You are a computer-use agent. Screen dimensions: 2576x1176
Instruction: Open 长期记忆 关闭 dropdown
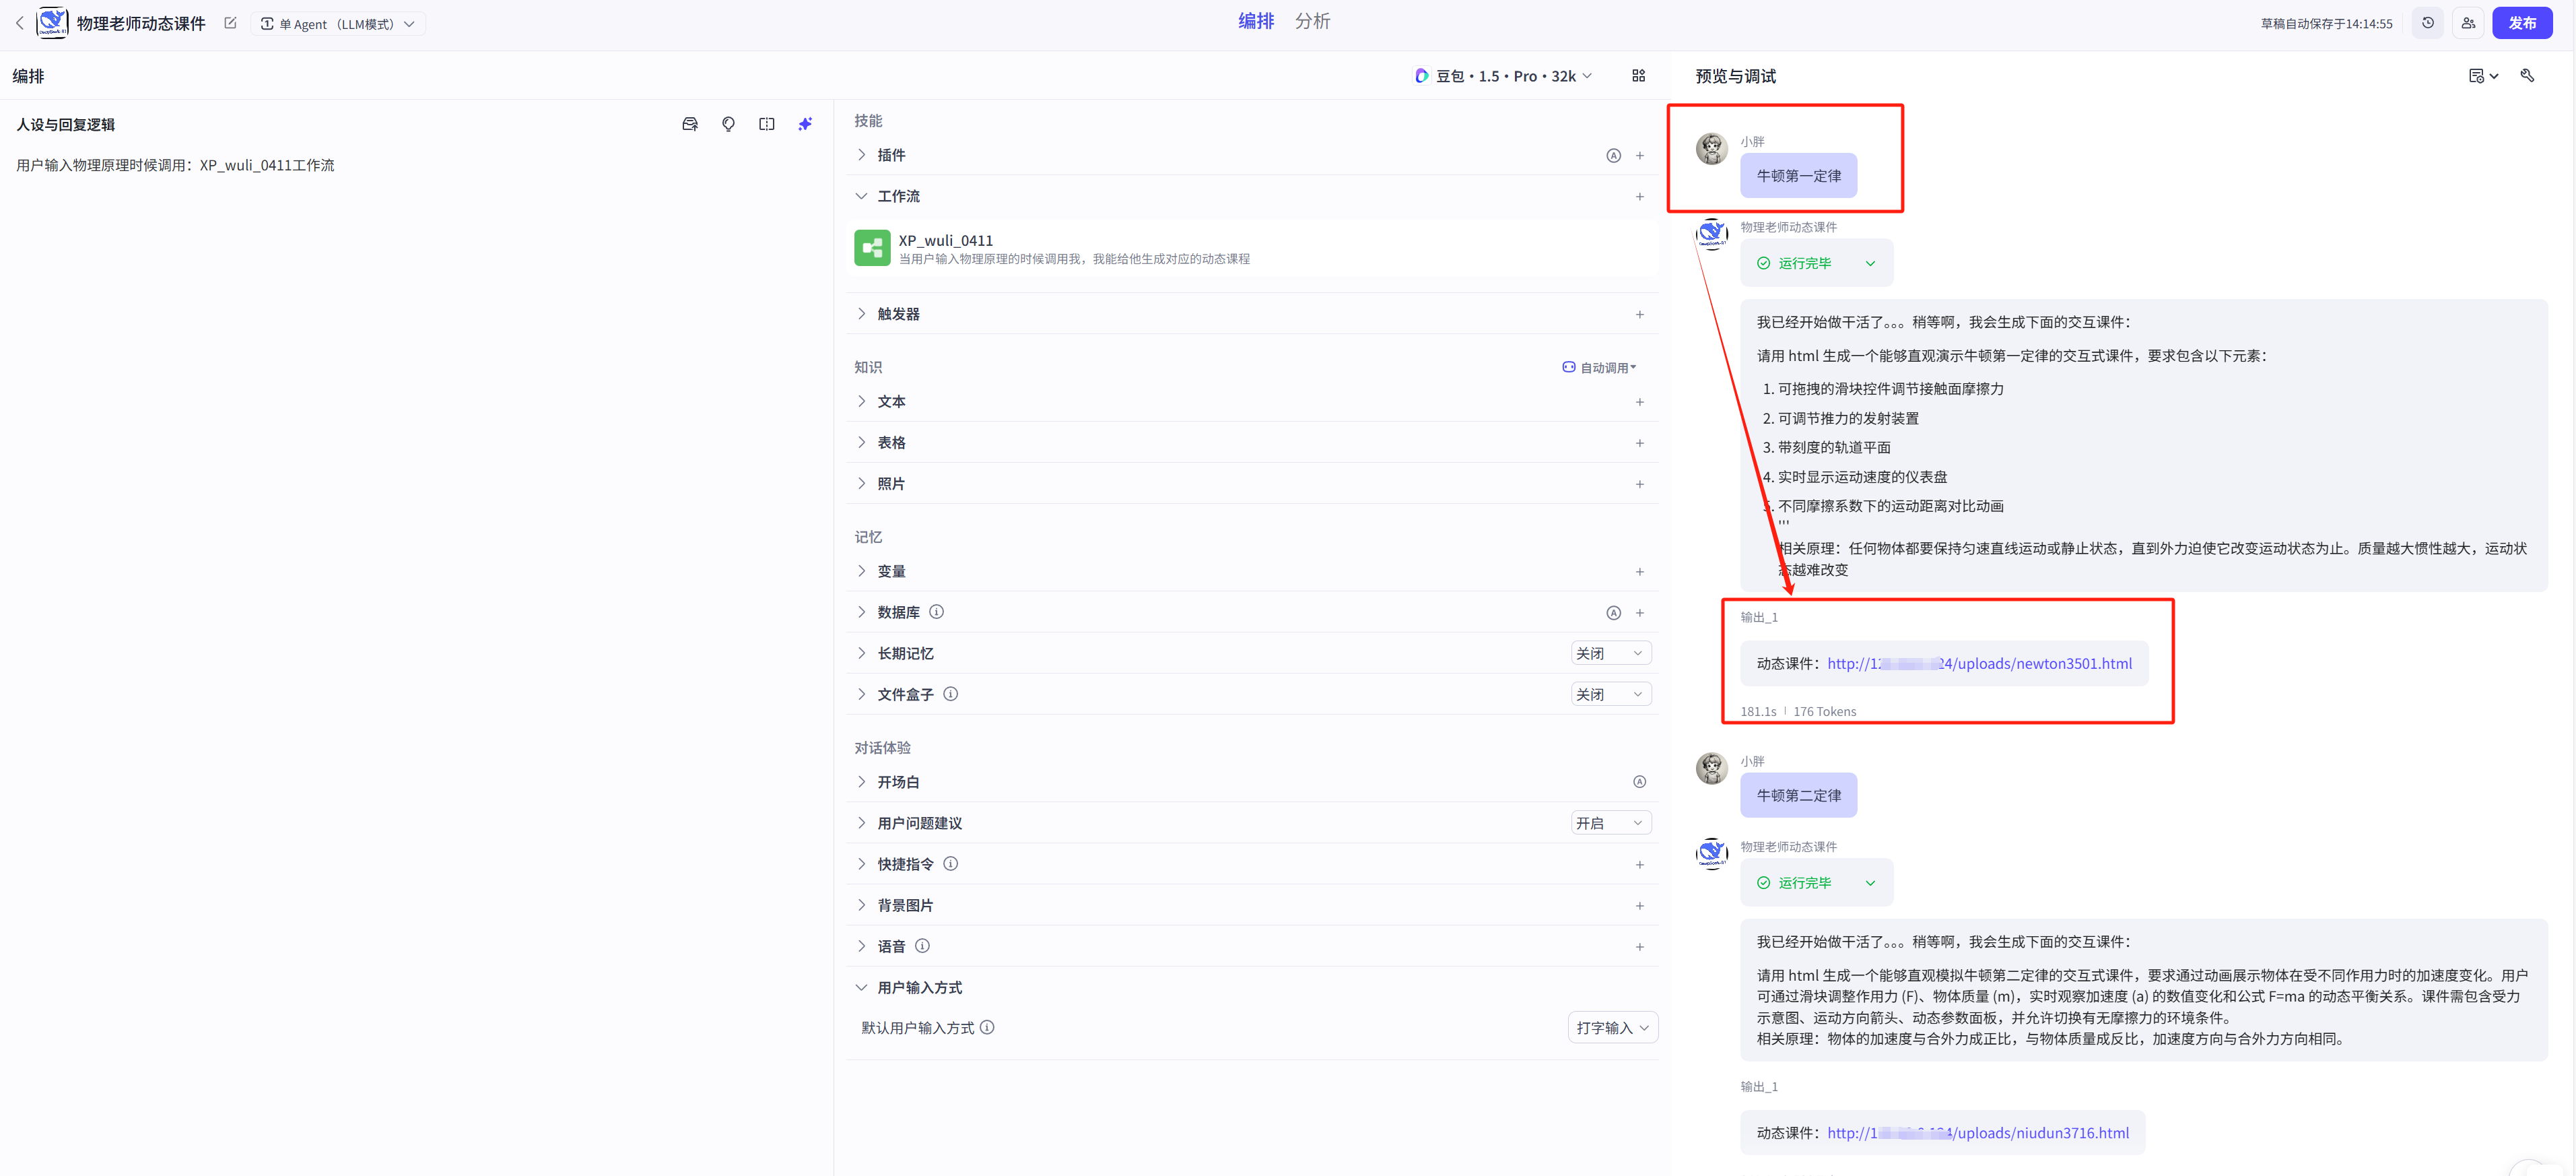pos(1609,653)
